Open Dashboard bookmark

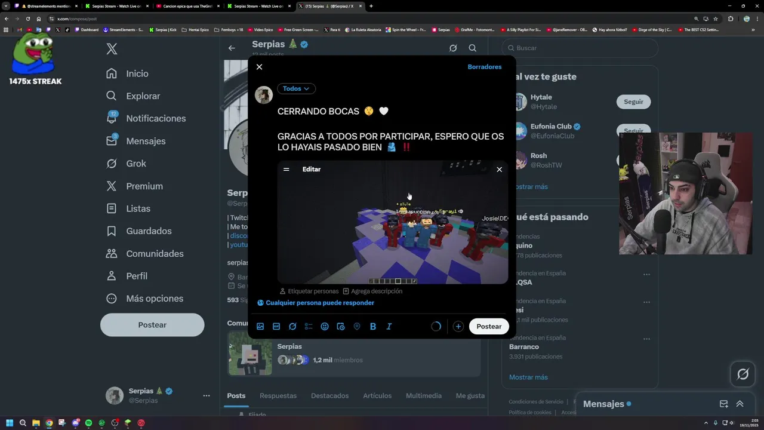click(x=87, y=29)
